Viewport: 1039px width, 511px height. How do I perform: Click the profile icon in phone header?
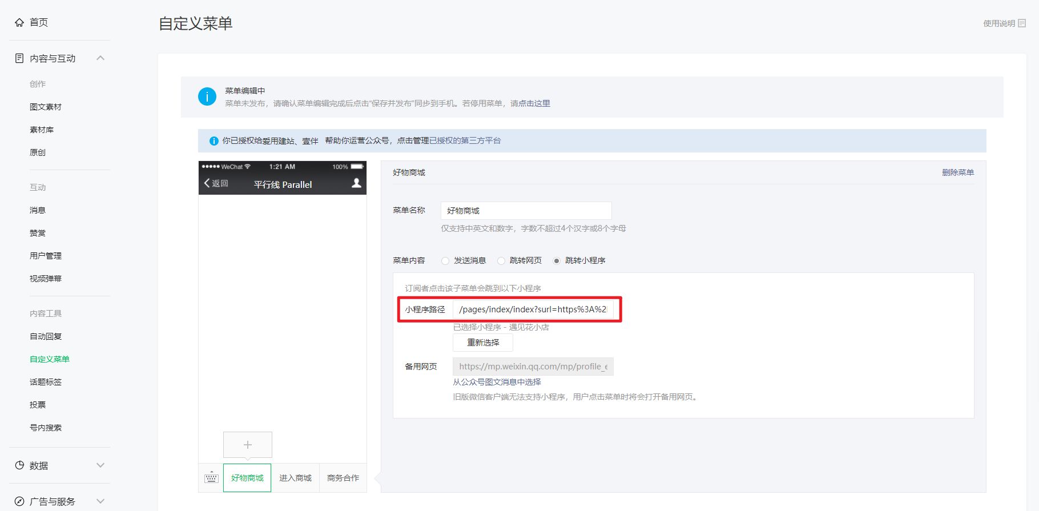(x=356, y=183)
